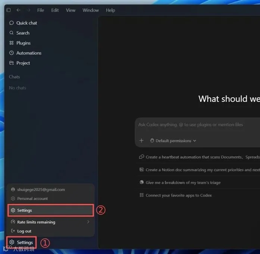The height and width of the screenshot is (254, 260).
Task: Open the File menu
Action: pyautogui.click(x=41, y=10)
